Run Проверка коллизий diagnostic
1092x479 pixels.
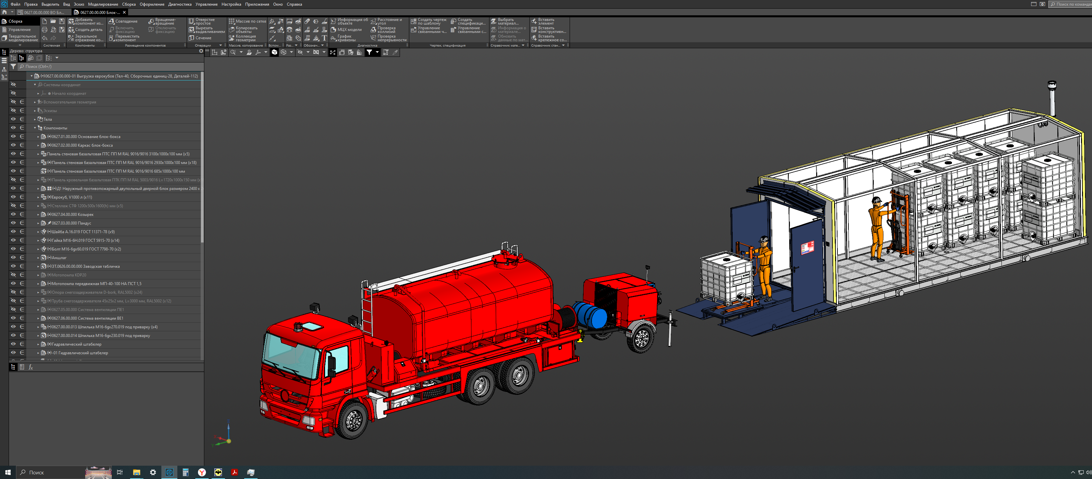(373, 30)
